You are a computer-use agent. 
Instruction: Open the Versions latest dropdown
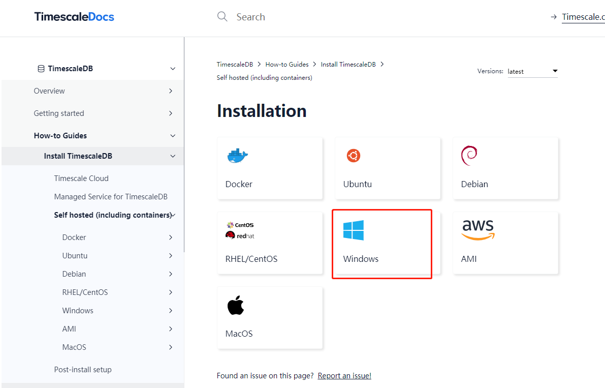coord(532,71)
